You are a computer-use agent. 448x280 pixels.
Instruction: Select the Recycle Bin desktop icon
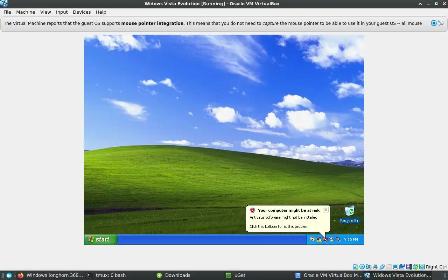[x=350, y=214]
